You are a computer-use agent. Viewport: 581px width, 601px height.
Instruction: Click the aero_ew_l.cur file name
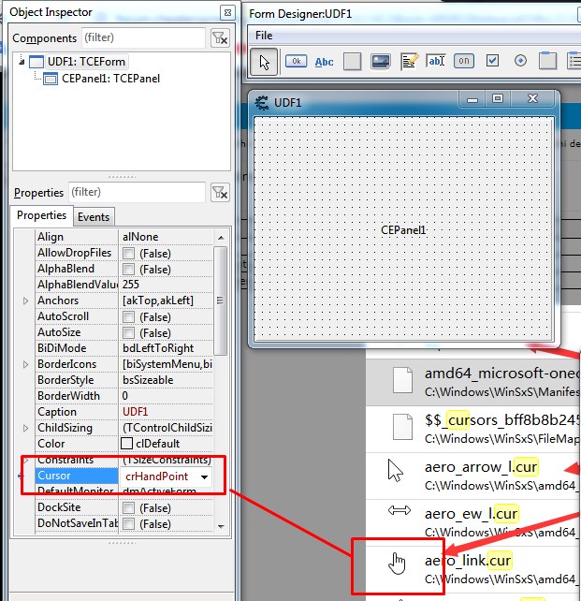(471, 514)
